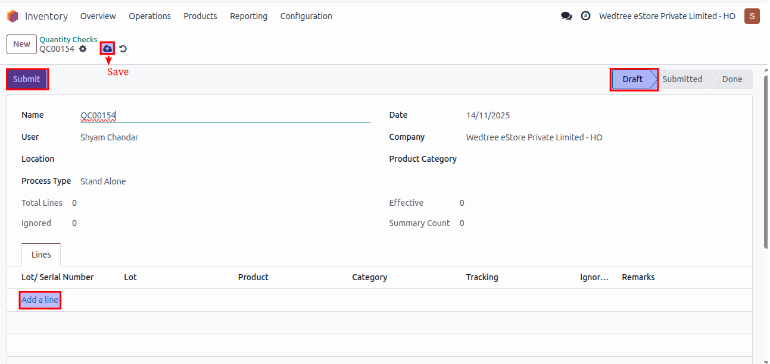770x364 pixels.
Task: Expand the Products menu
Action: [x=200, y=16]
